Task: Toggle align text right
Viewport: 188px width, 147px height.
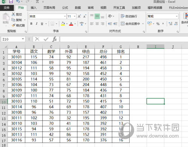Action: point(102,24)
